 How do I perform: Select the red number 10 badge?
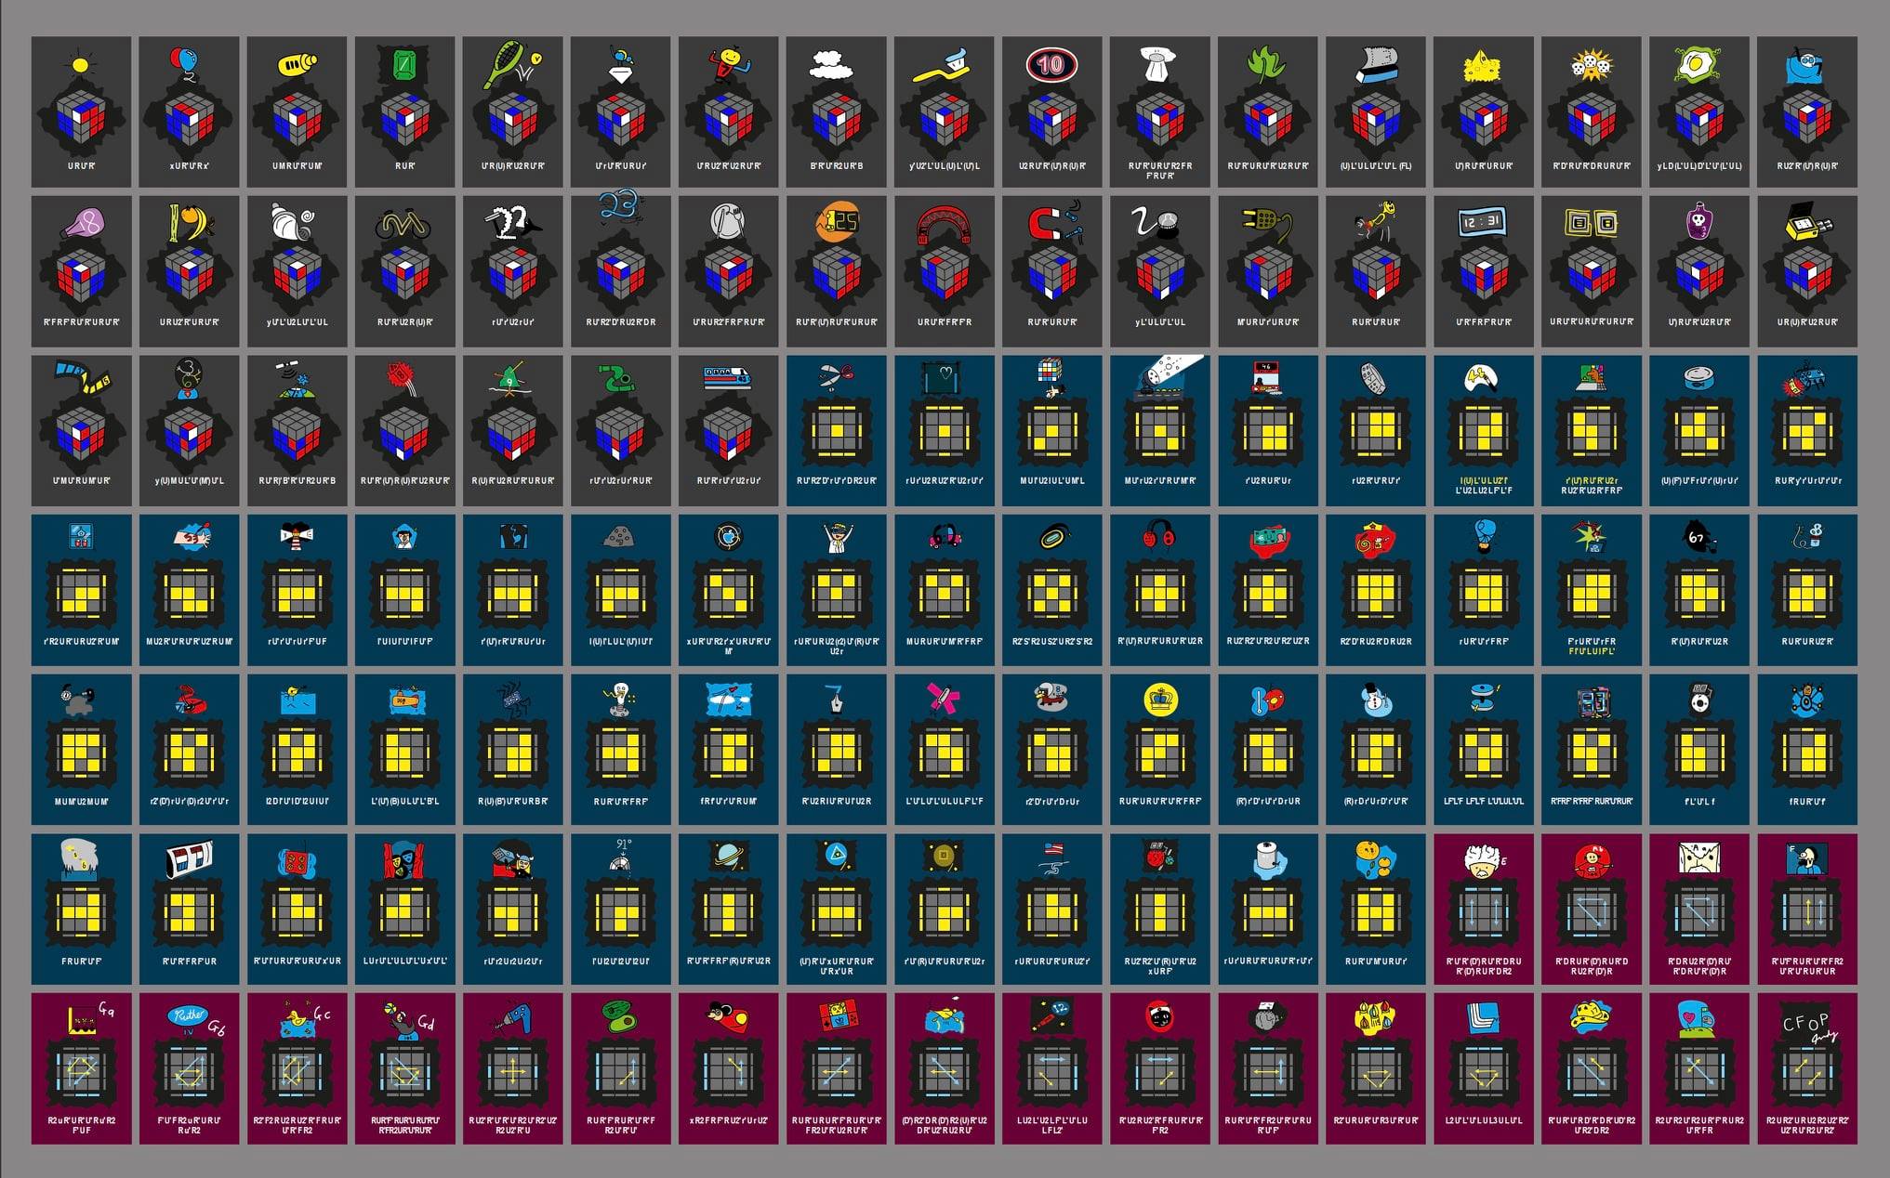pos(1051,65)
